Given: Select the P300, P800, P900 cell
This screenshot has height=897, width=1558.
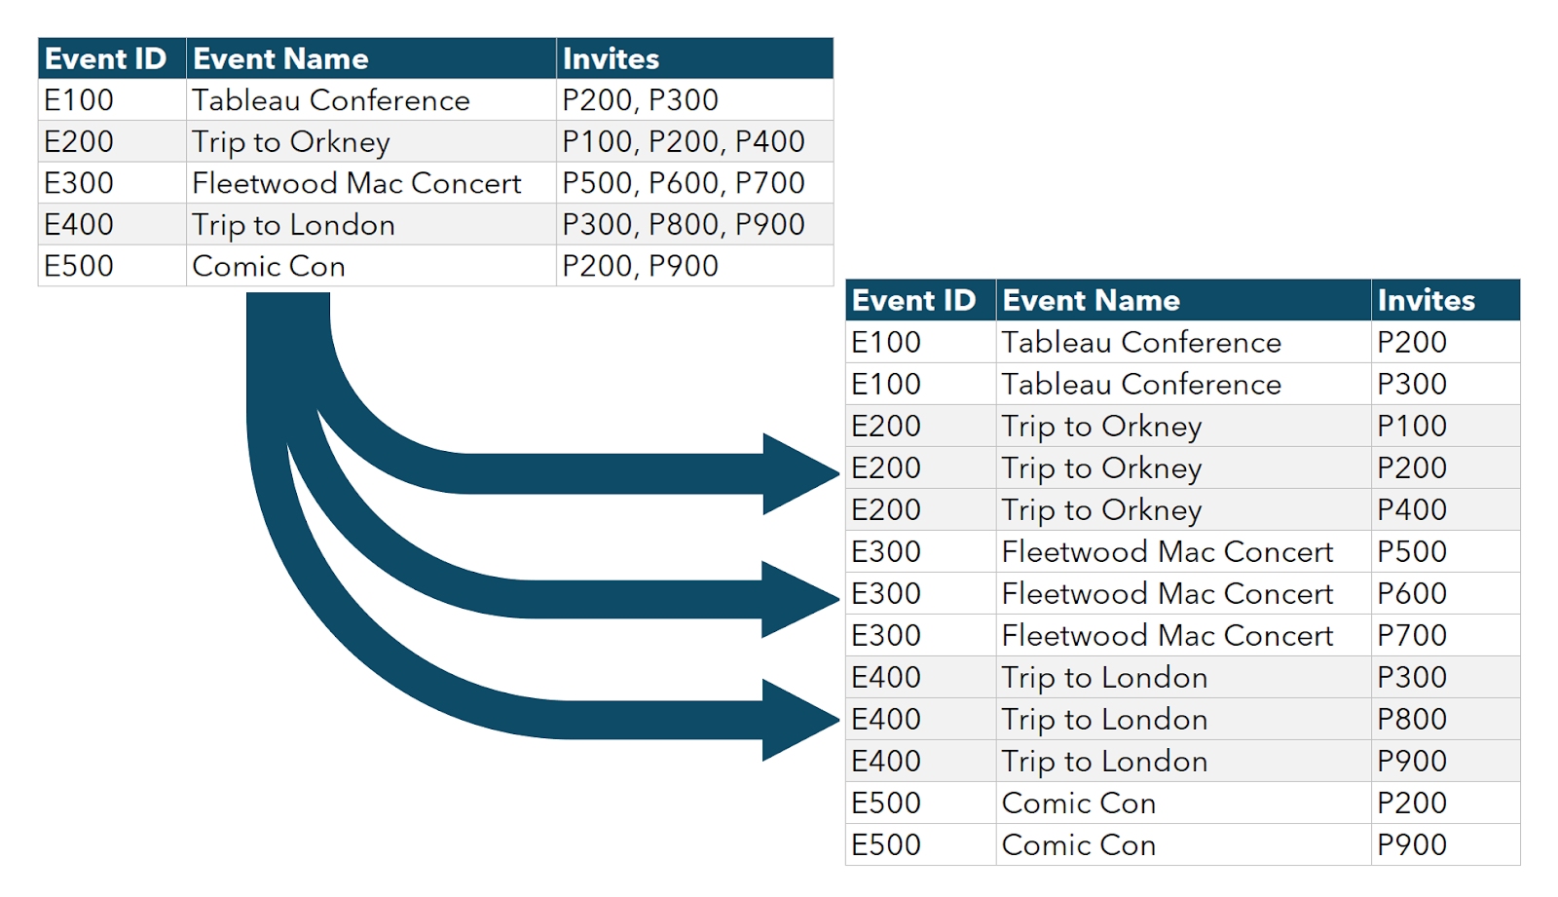Looking at the screenshot, I should pyautogui.click(x=694, y=224).
